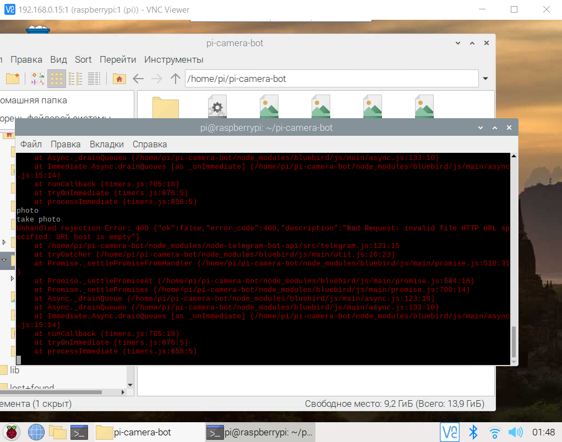562x442 pixels.
Task: Select the second image file thumbnail
Action: (321, 106)
